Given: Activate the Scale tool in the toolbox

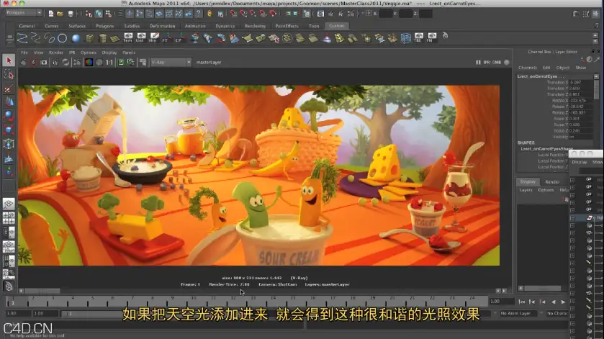Looking at the screenshot, I should point(9,130).
